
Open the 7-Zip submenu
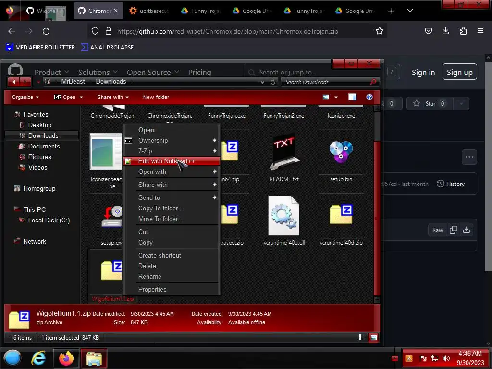tap(172, 151)
